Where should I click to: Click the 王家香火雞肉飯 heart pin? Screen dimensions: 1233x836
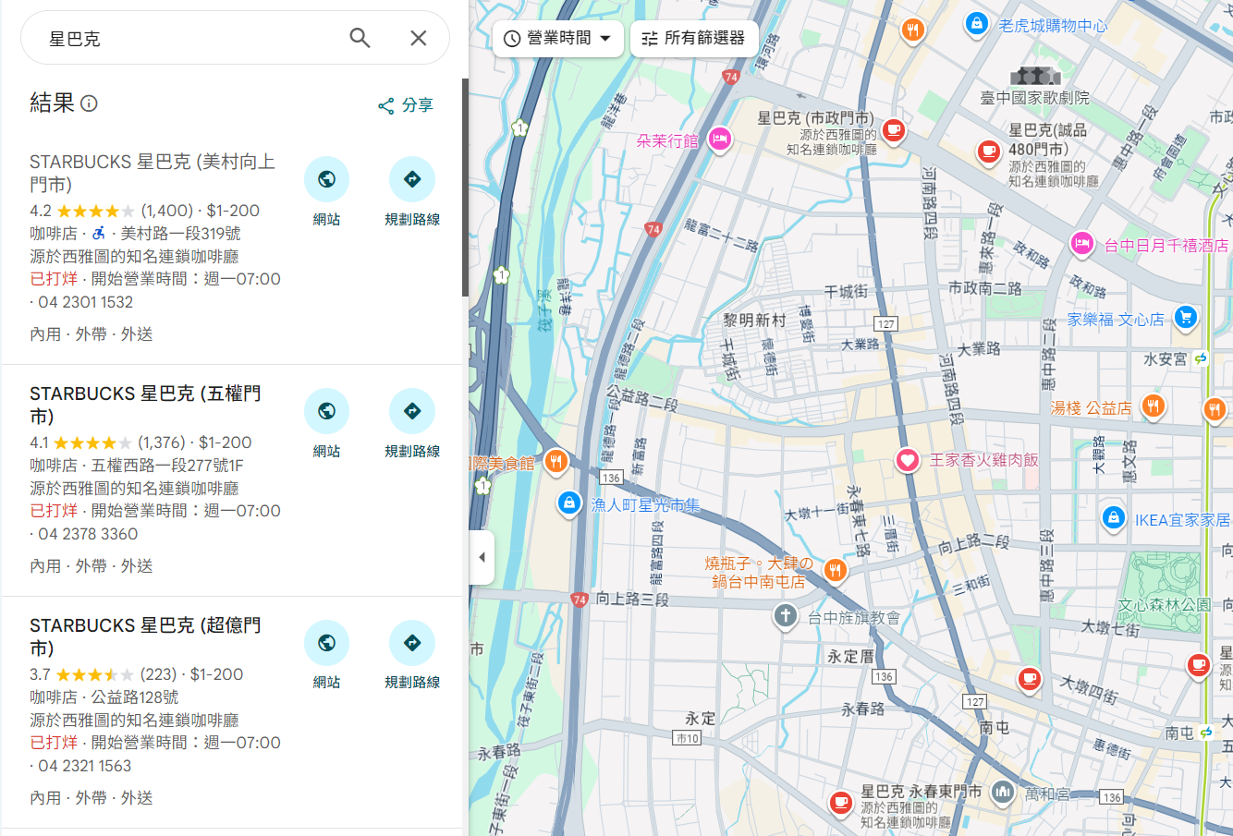(x=908, y=459)
